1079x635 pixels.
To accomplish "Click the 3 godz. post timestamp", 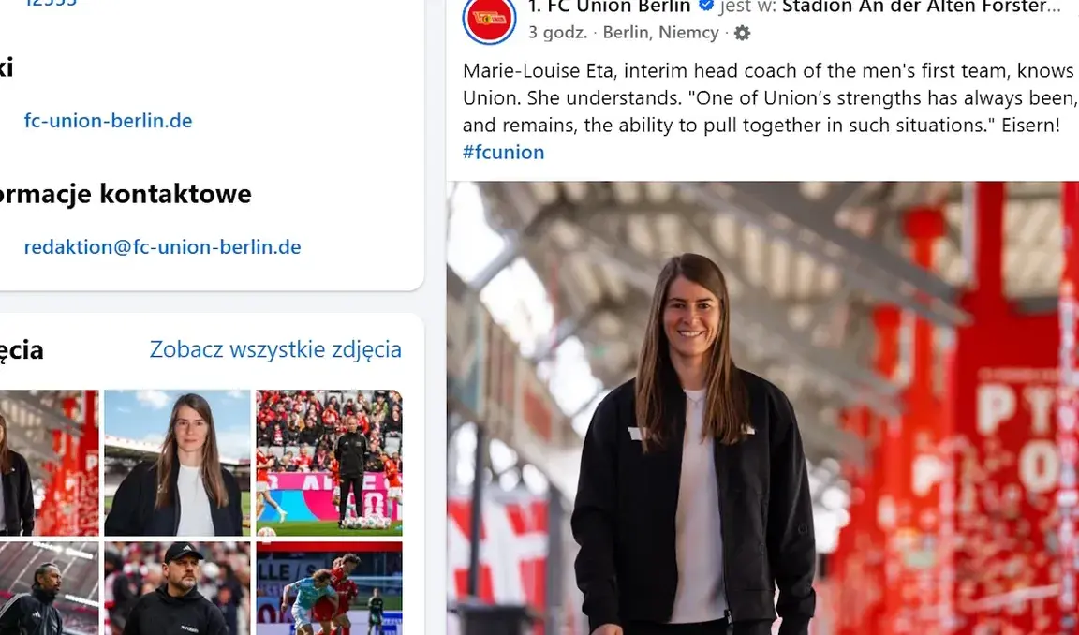I will pos(558,33).
